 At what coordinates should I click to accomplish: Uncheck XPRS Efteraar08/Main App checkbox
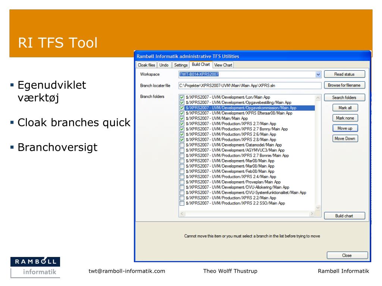click(182, 113)
